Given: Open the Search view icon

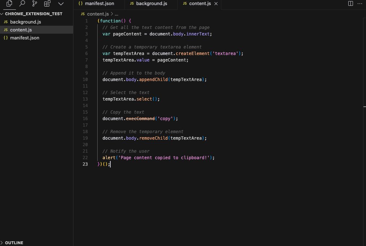Looking at the screenshot, I should (22, 4).
